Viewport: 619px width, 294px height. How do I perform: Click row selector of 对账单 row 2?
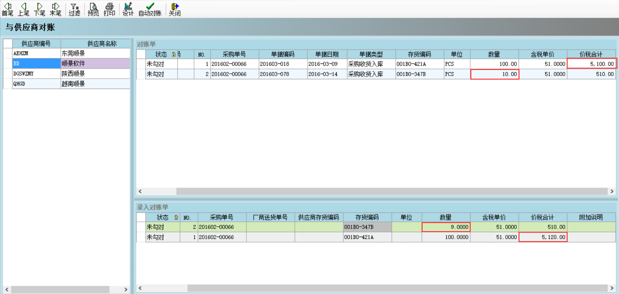click(x=141, y=74)
